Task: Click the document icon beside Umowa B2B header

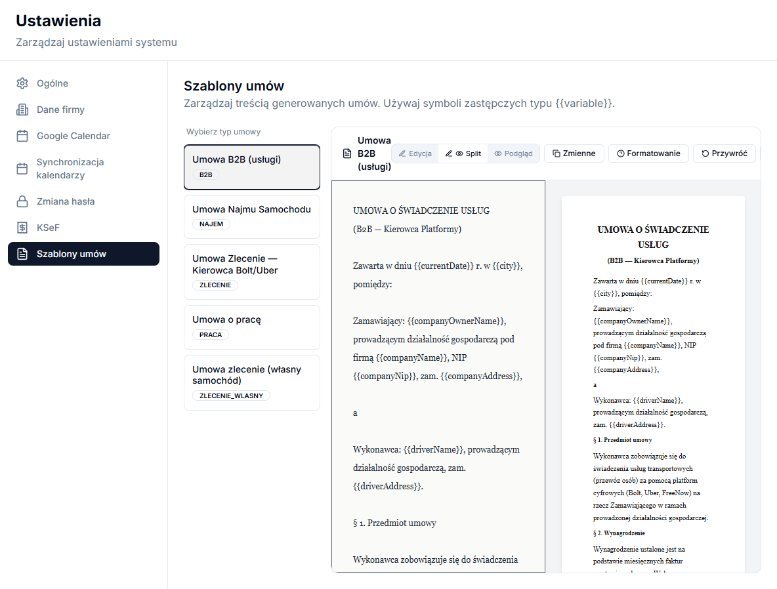Action: pyautogui.click(x=347, y=153)
